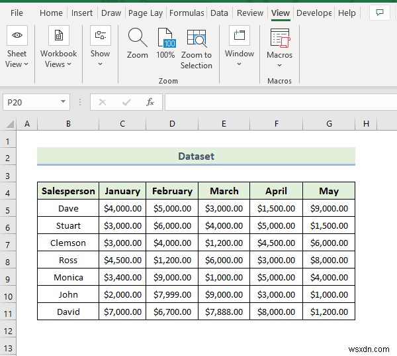397x356 pixels.
Task: Expand the Show dropdown chevron
Action: [101, 64]
